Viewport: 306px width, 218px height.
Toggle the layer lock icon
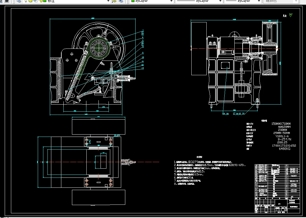(41, 1)
